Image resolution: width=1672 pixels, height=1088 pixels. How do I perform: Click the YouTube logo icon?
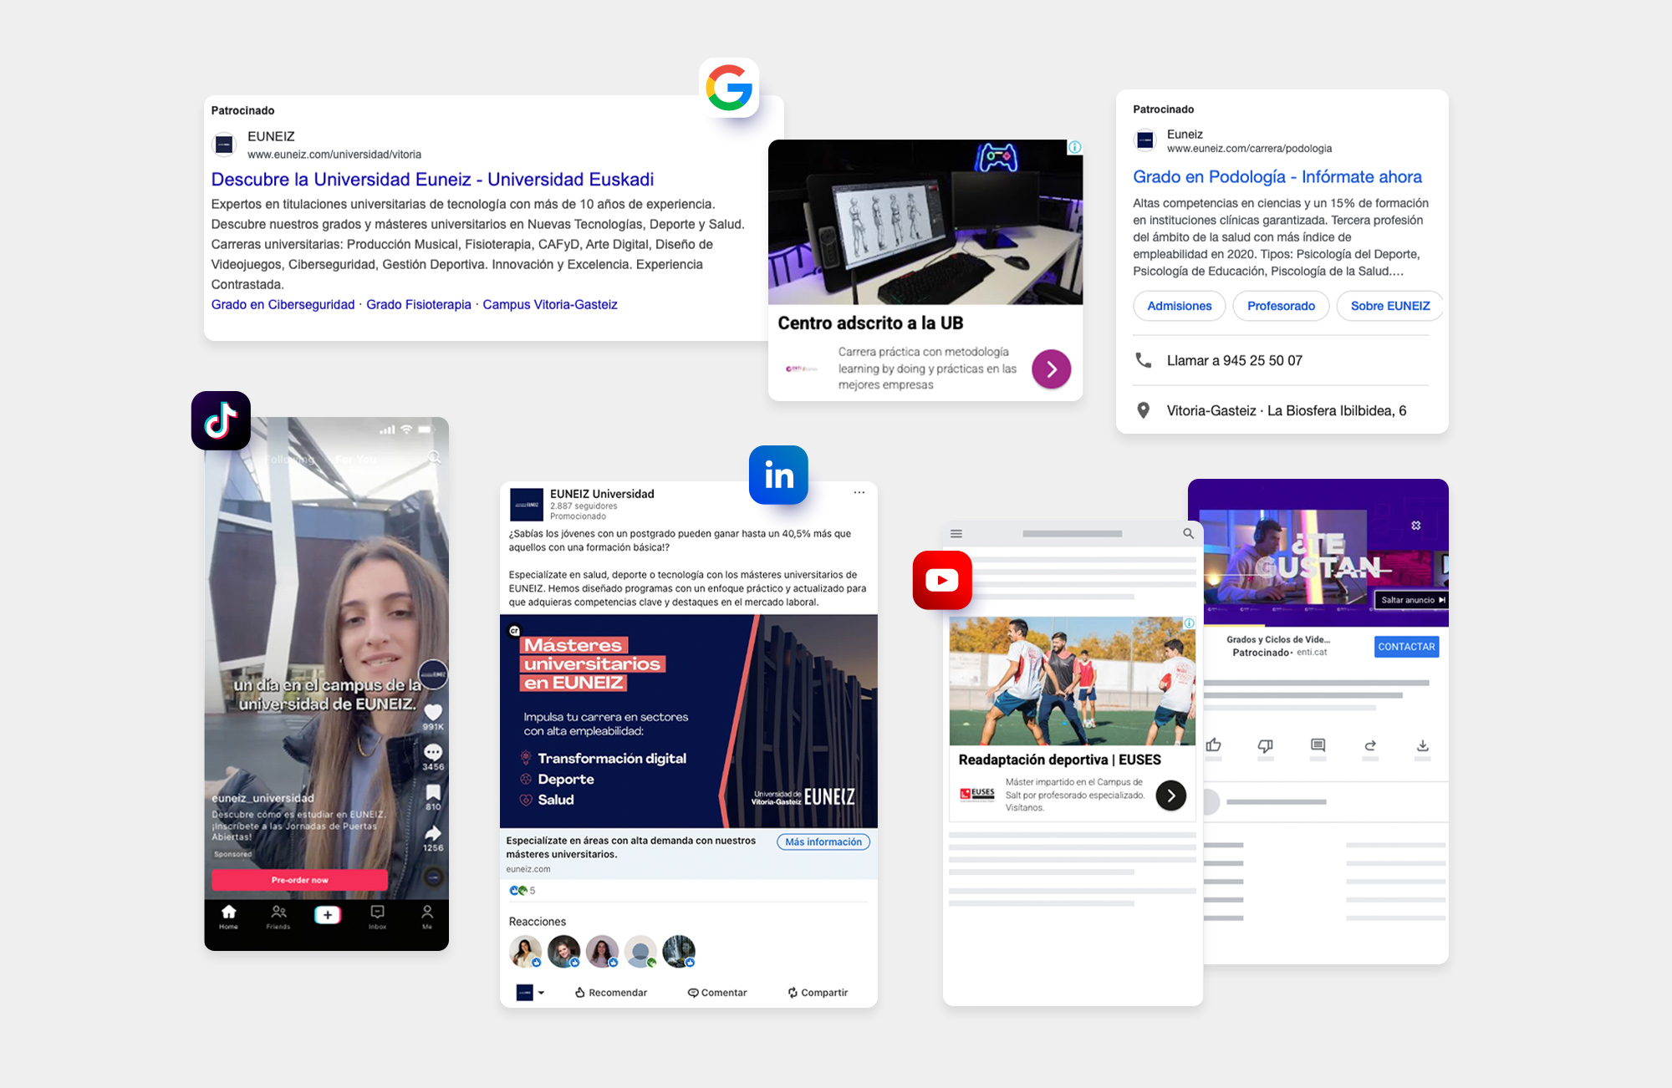[x=942, y=580]
